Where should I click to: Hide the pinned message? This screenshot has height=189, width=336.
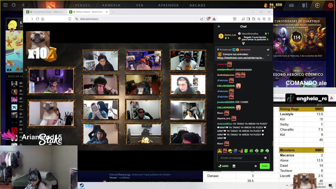click(268, 50)
